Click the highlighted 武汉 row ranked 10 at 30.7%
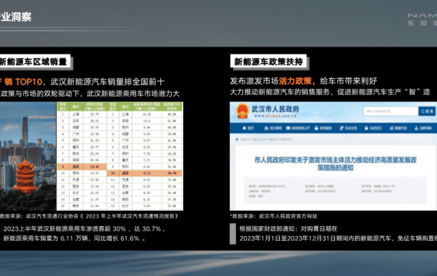 click(x=144, y=173)
